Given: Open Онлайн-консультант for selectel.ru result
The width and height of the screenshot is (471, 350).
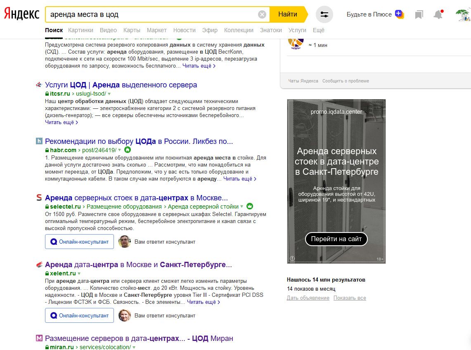Looking at the screenshot, I should coord(79,242).
